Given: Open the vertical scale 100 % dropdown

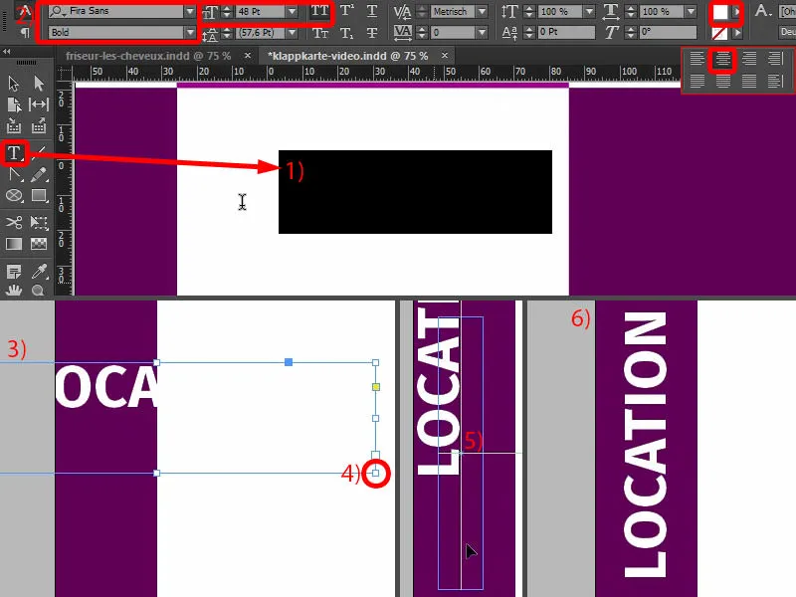Looking at the screenshot, I should pos(589,11).
